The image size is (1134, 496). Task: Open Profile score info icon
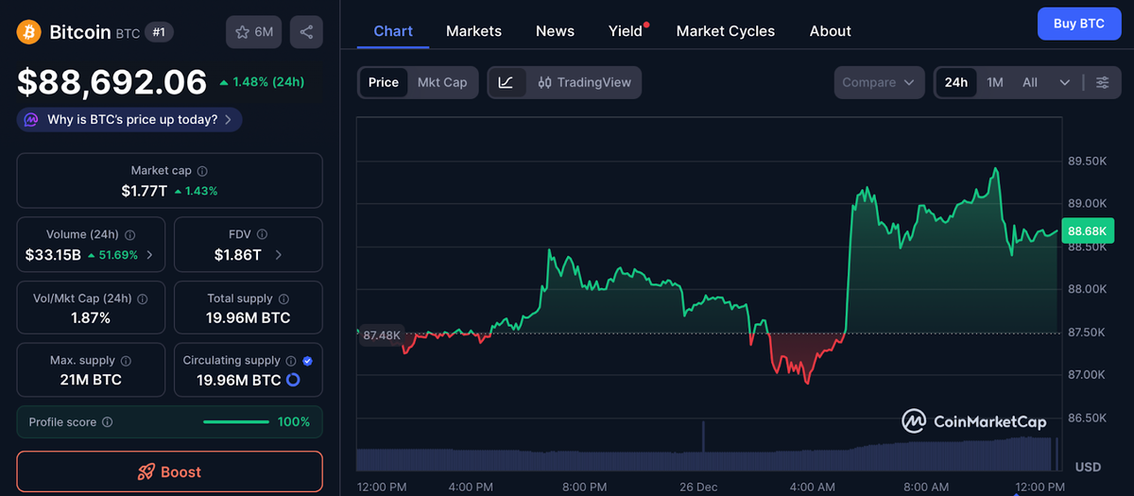[108, 422]
